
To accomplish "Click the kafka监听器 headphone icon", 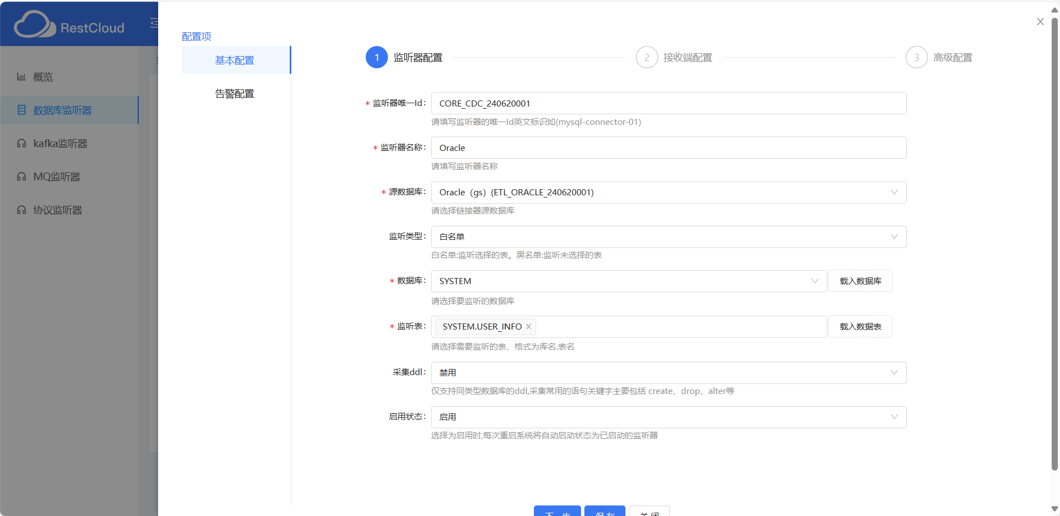I will [x=21, y=143].
